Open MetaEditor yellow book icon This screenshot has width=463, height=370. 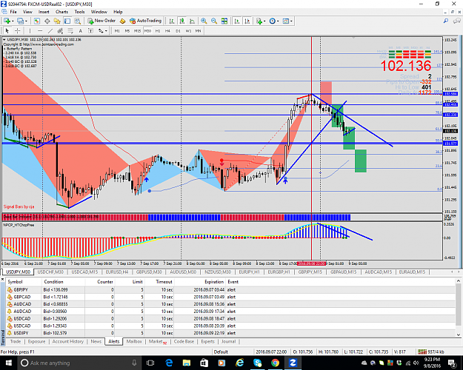122,21
